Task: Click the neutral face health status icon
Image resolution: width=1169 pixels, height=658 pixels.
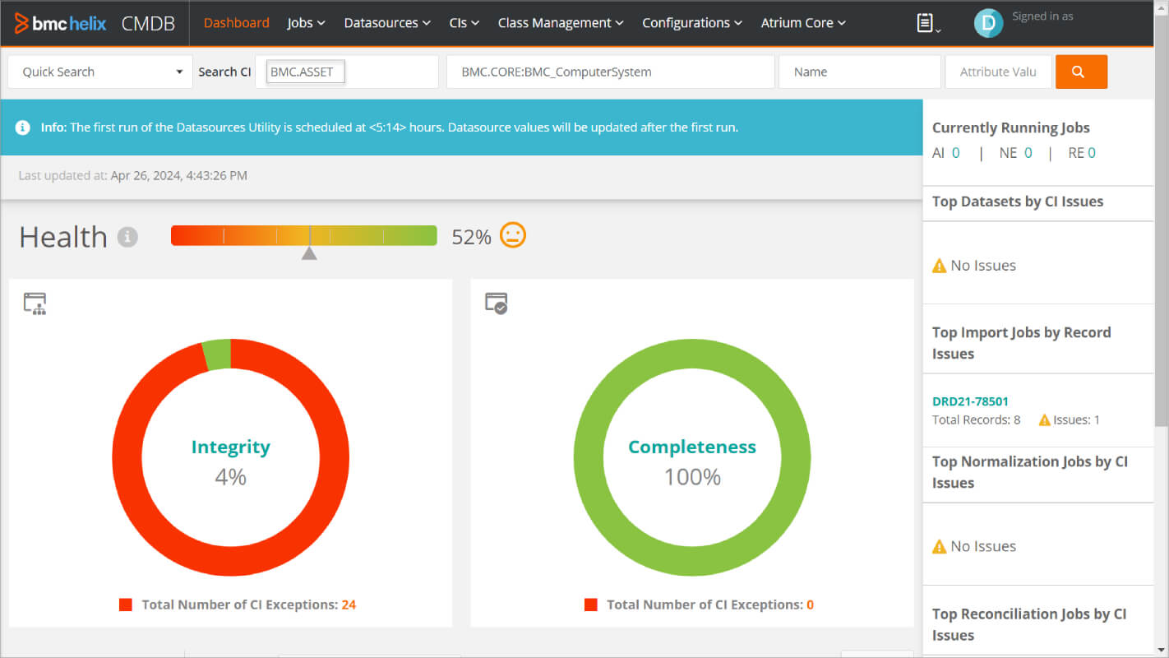Action: coord(513,235)
